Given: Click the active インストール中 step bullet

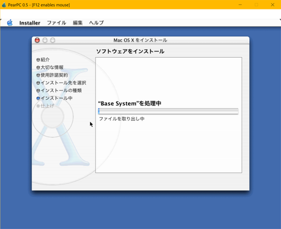Looking at the screenshot, I should [38, 98].
